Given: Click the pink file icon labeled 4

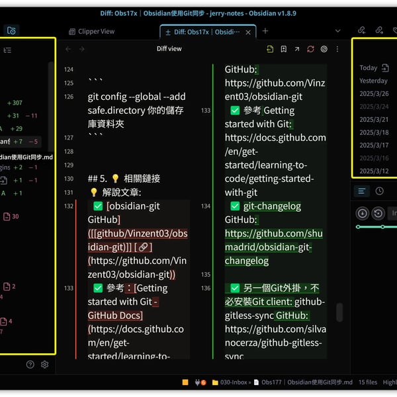Looking at the screenshot, I should pos(3,322).
